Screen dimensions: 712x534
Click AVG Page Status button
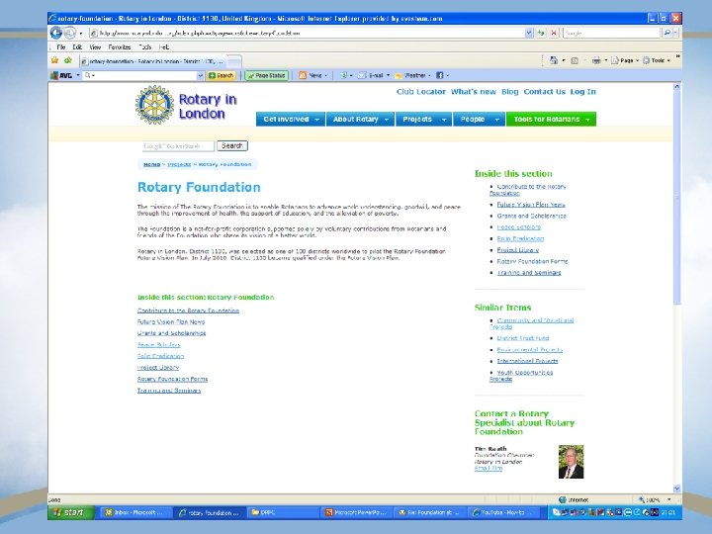267,75
